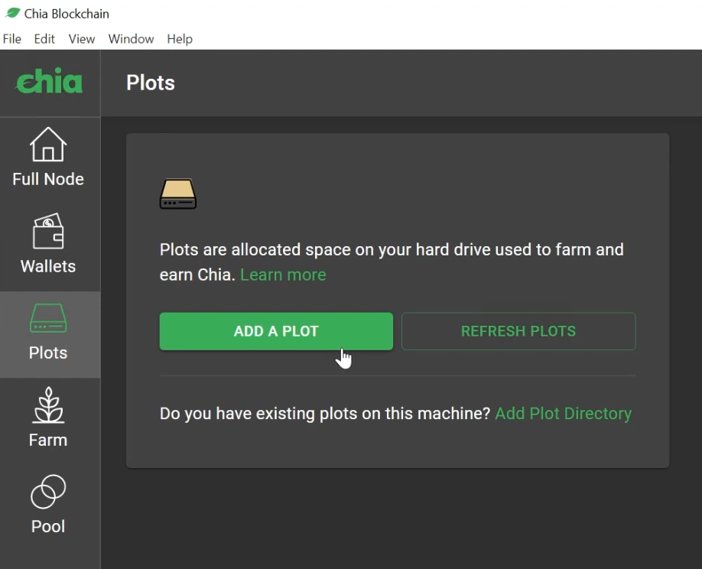This screenshot has height=569, width=702.
Task: Follow the Learn more link
Action: 283,275
